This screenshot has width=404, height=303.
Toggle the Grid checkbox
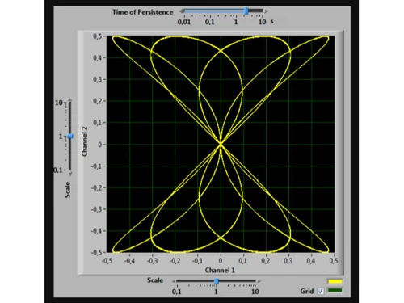pos(320,291)
